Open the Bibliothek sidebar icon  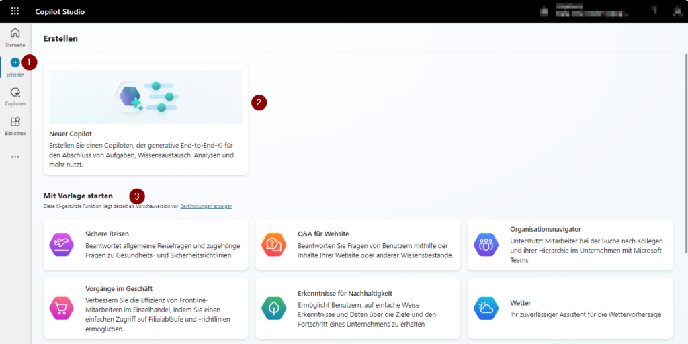[x=15, y=122]
